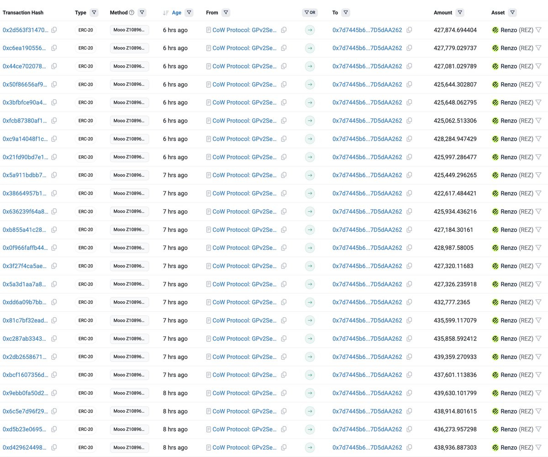Click direction arrow in 0x0f966faffb44 row
Screen dimensions: 548x457
310,248
